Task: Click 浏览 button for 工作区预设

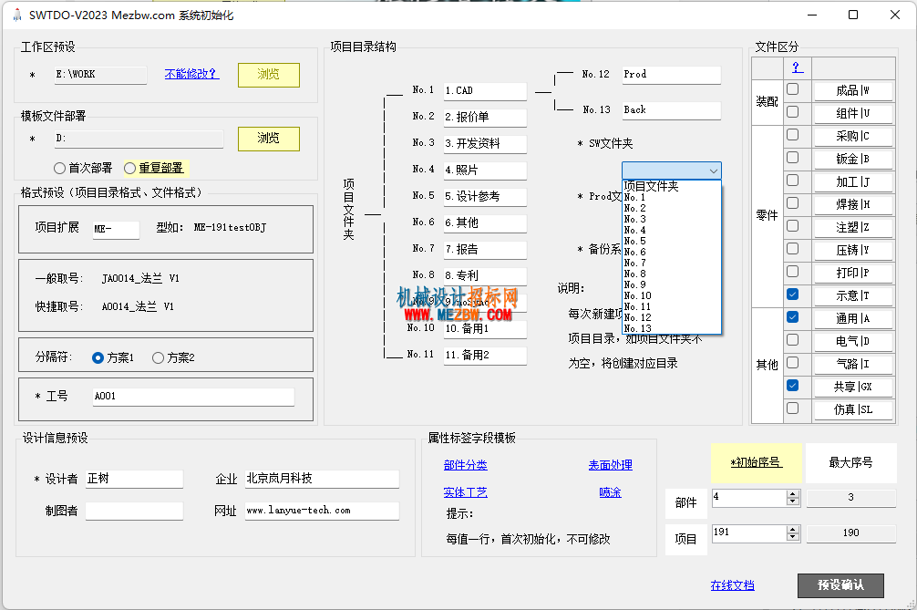Action: 269,75
